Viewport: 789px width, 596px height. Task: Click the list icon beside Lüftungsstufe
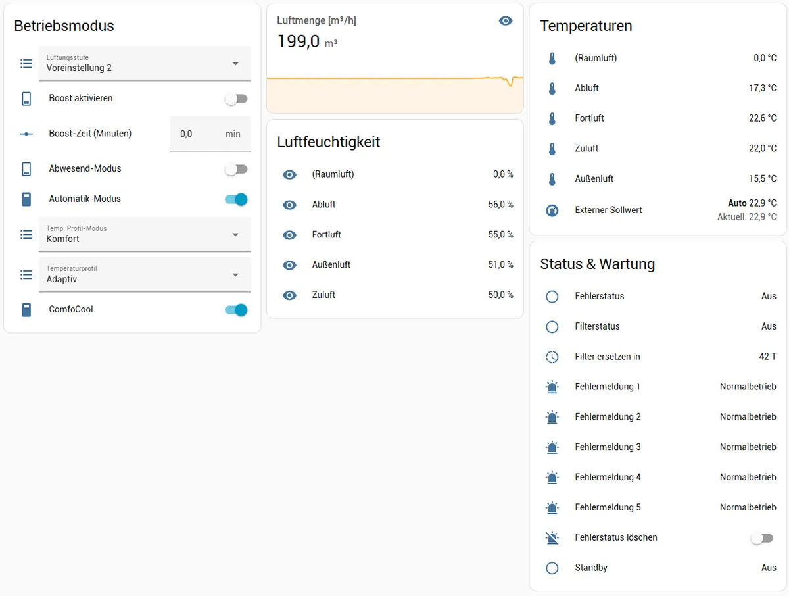tap(26, 64)
